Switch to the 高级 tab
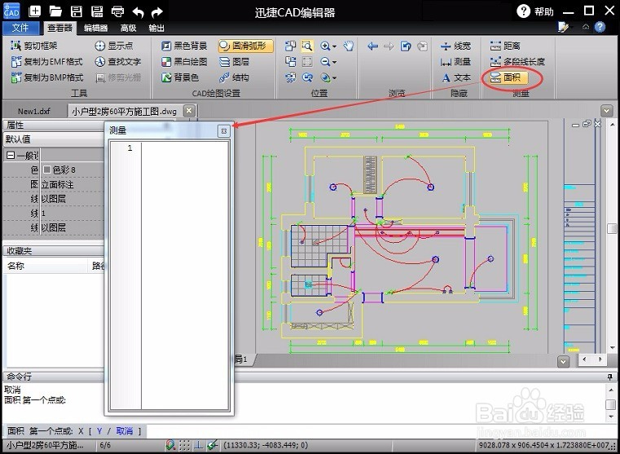Viewport: 620px width, 454px height. click(129, 28)
